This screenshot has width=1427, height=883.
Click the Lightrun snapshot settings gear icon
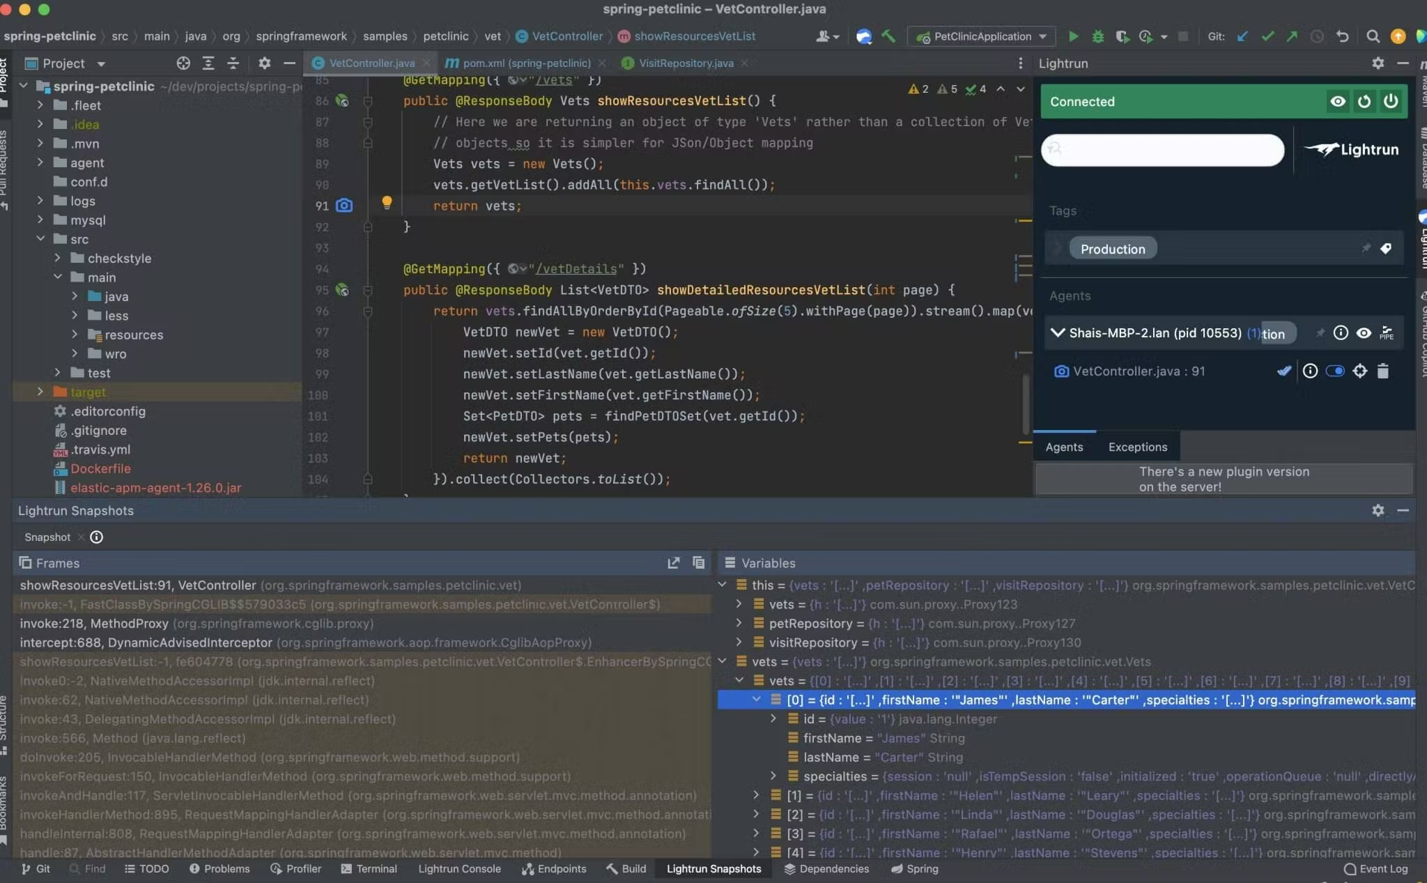click(1378, 509)
